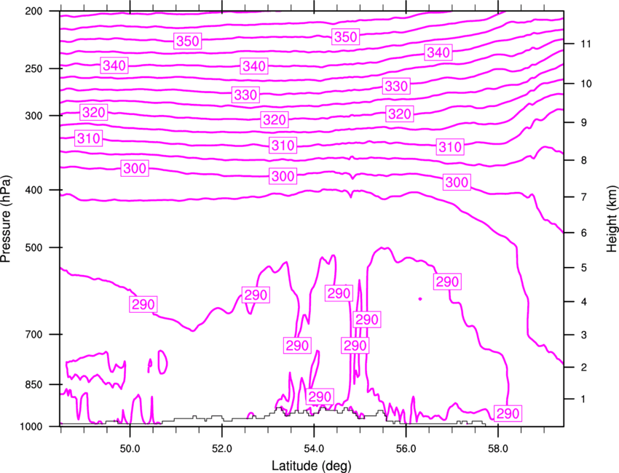The image size is (619, 473).
Task: Click the 350 contour label near latitude 54.7
Action: 346,36
